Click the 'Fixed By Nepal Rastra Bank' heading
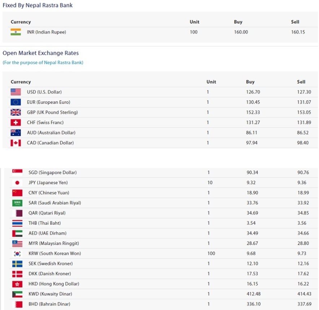The height and width of the screenshot is (310, 319). coord(38,5)
